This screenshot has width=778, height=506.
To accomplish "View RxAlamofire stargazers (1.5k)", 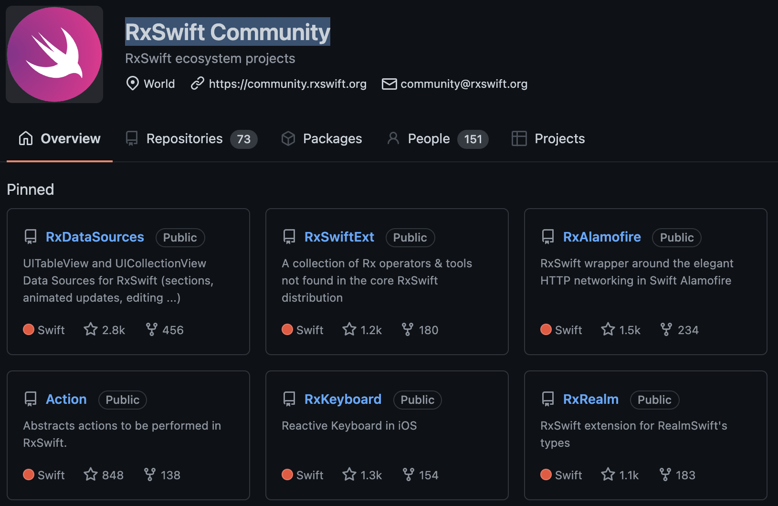I will pos(621,330).
